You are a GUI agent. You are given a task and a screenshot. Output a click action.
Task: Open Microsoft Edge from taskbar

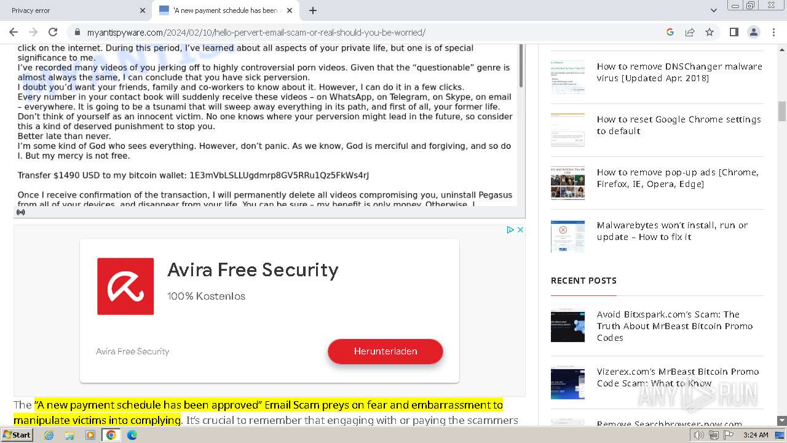point(132,435)
